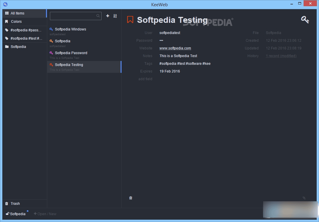The height and width of the screenshot is (222, 319).
Task: View the 1 record (modified) history
Action: (281, 56)
